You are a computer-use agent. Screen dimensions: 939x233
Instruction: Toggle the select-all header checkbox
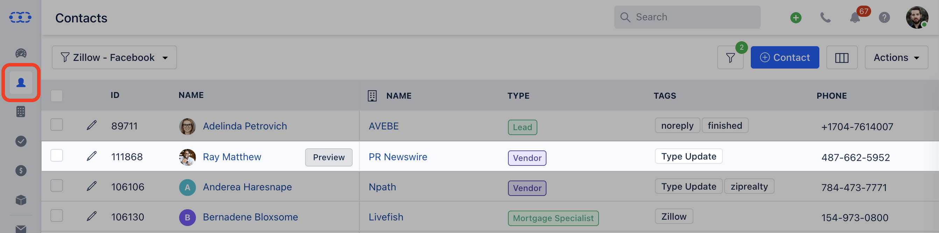pyautogui.click(x=56, y=96)
